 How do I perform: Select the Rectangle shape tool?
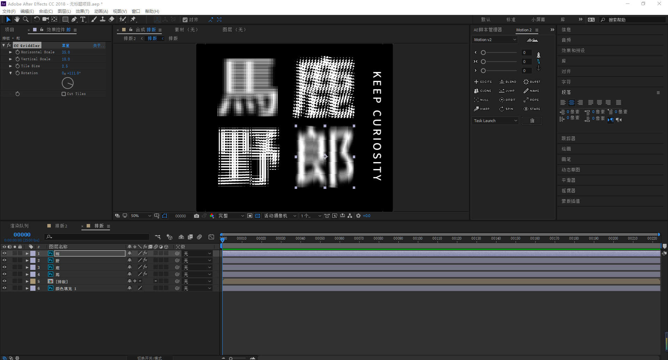point(65,19)
